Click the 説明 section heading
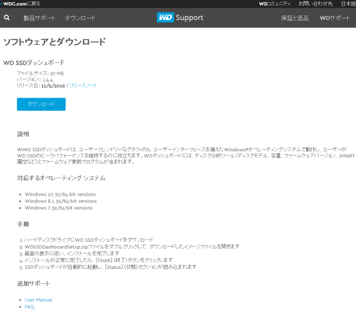Viewport: 356px width, 311px height. (23, 134)
